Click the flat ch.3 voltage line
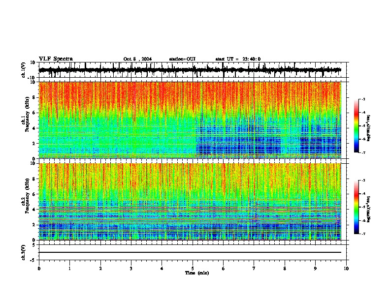The width and height of the screenshot is (390, 301). (190, 252)
